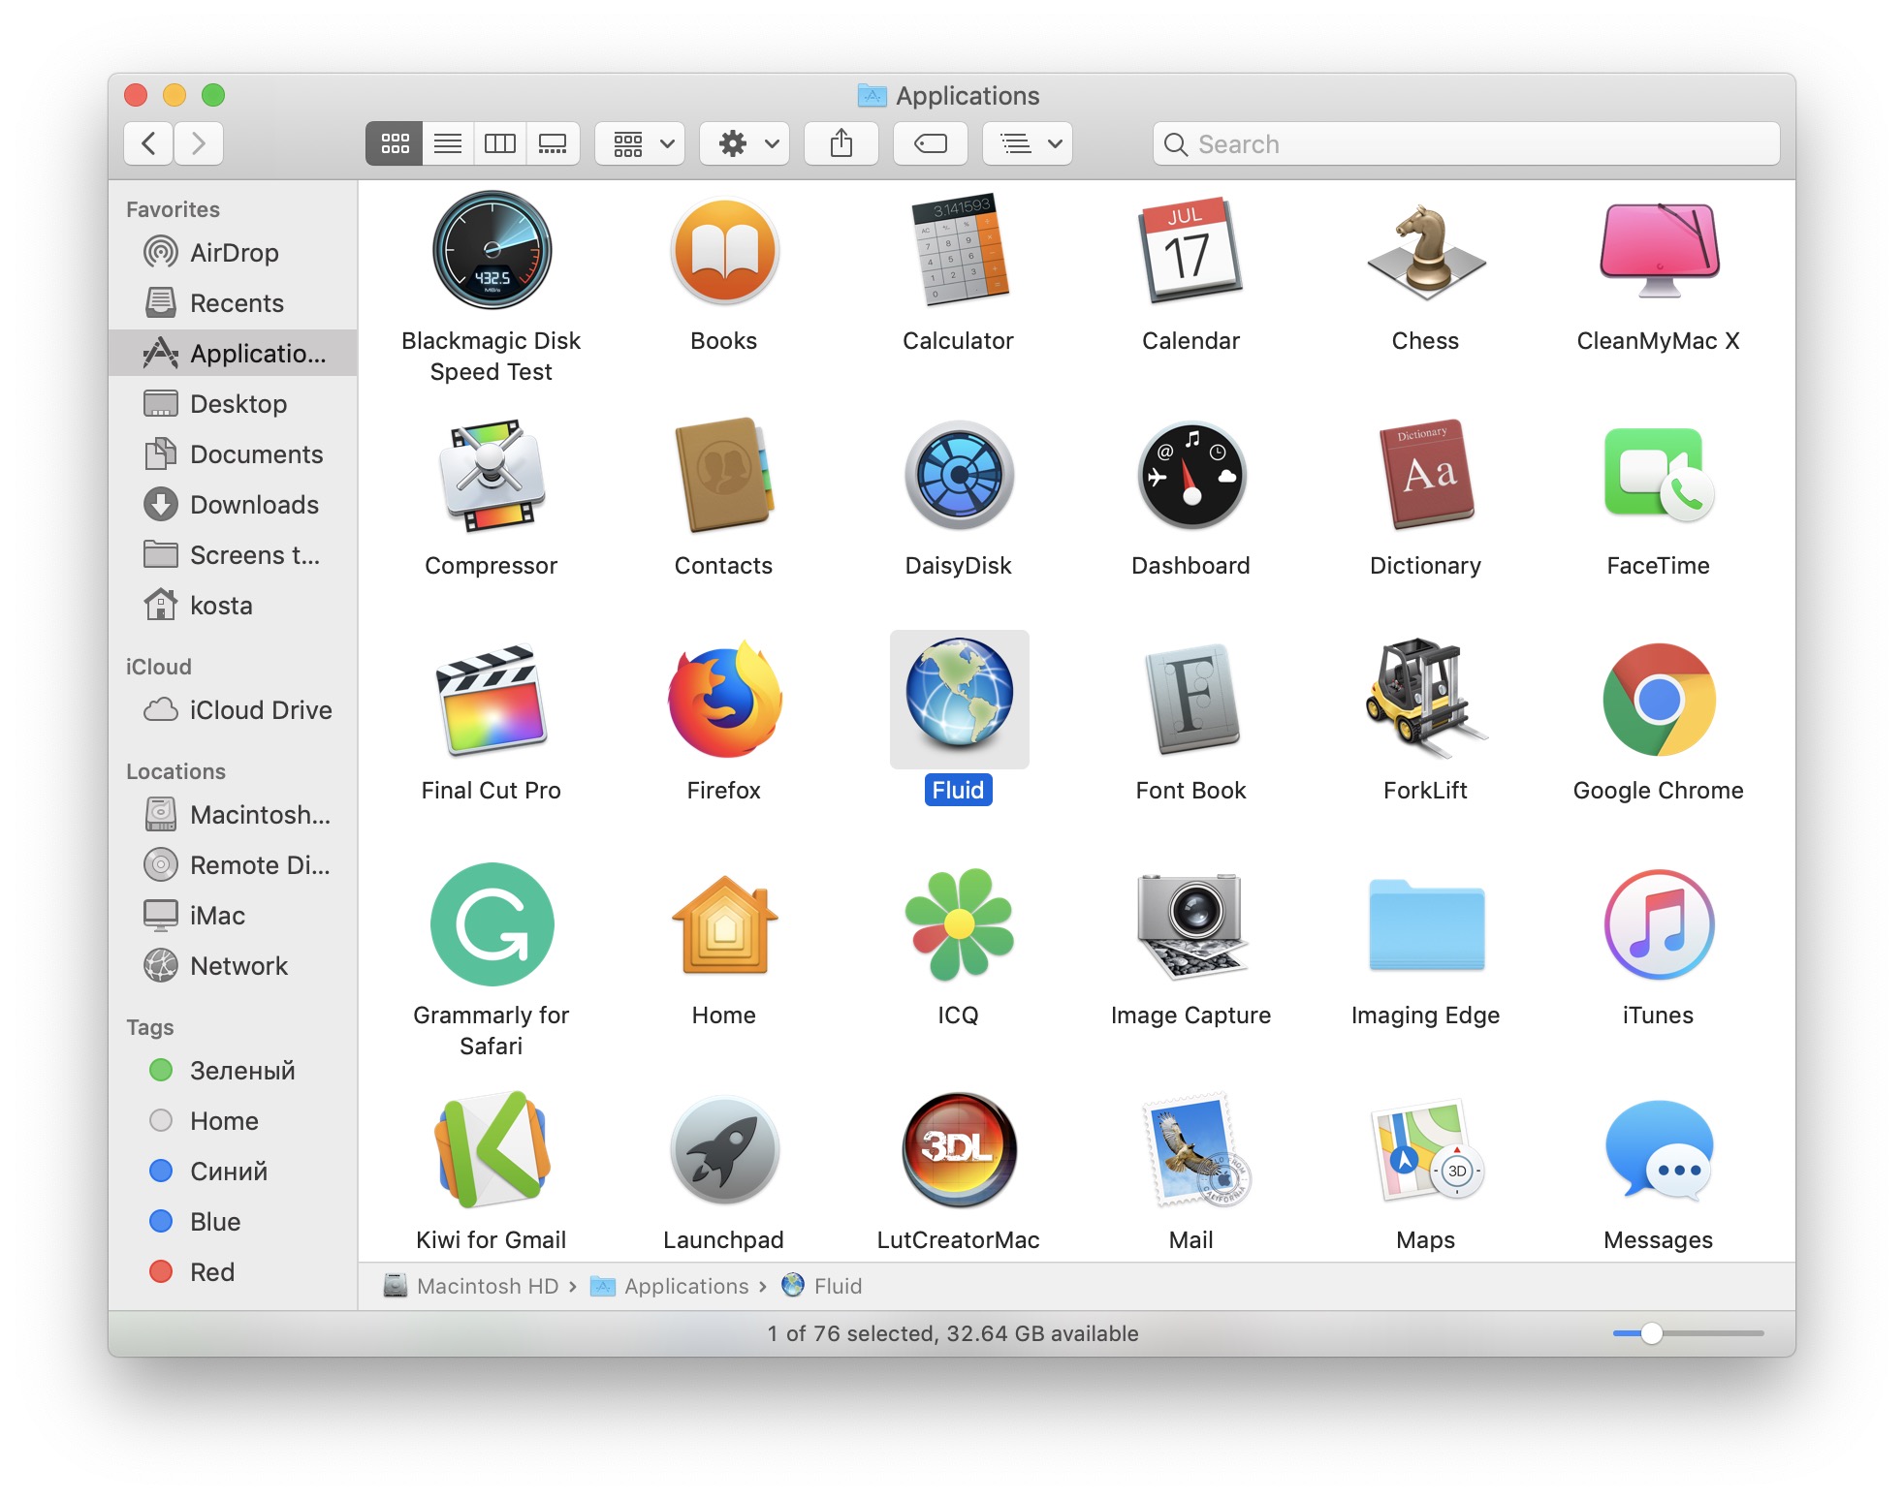Select the Google Chrome app icon

1659,700
